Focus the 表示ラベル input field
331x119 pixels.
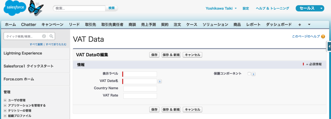(140, 74)
